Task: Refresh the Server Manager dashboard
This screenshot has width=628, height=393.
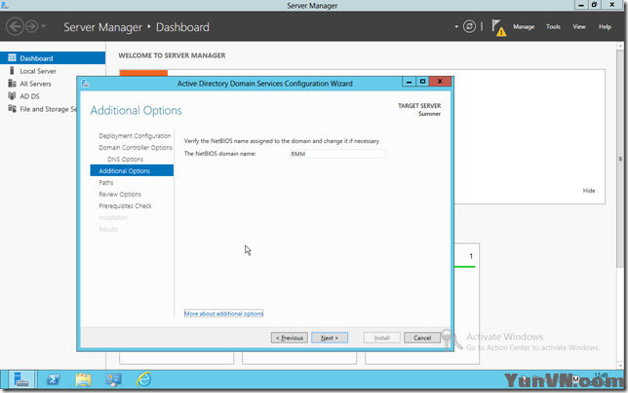Action: [x=469, y=26]
